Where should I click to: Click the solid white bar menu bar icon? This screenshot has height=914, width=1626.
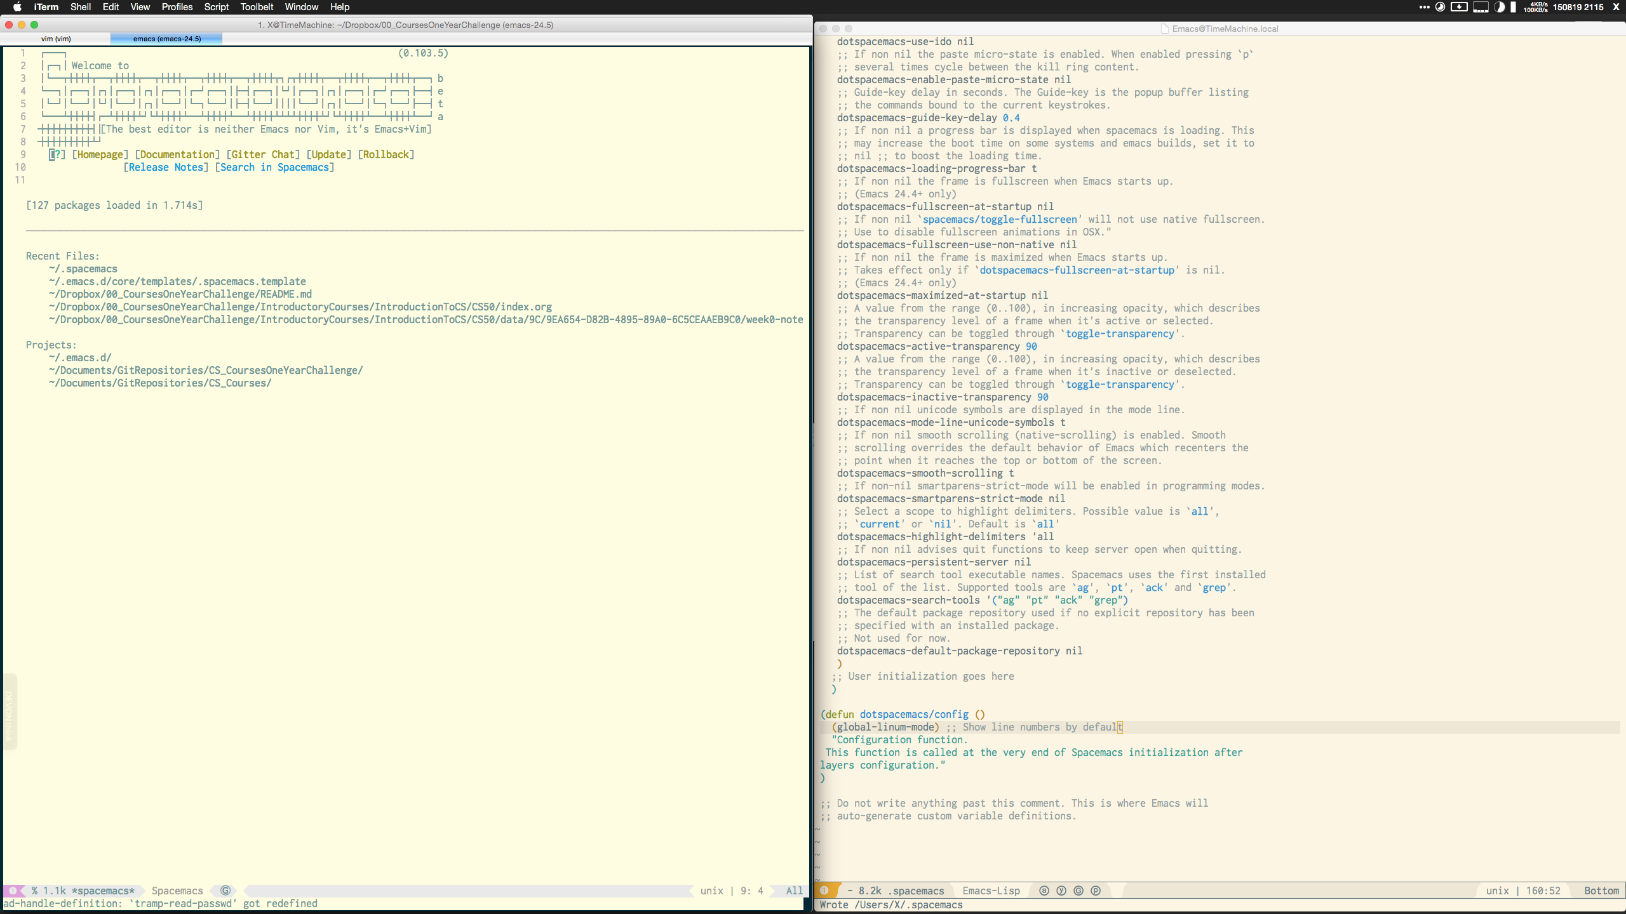coord(1514,7)
